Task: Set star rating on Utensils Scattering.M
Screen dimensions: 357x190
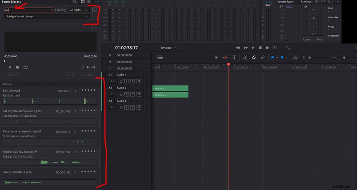Action: pyautogui.click(x=88, y=172)
